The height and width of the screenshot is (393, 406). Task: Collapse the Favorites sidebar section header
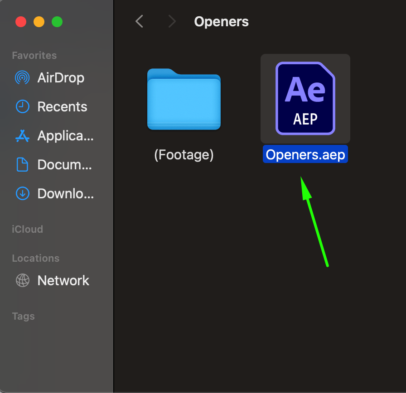[x=34, y=55]
